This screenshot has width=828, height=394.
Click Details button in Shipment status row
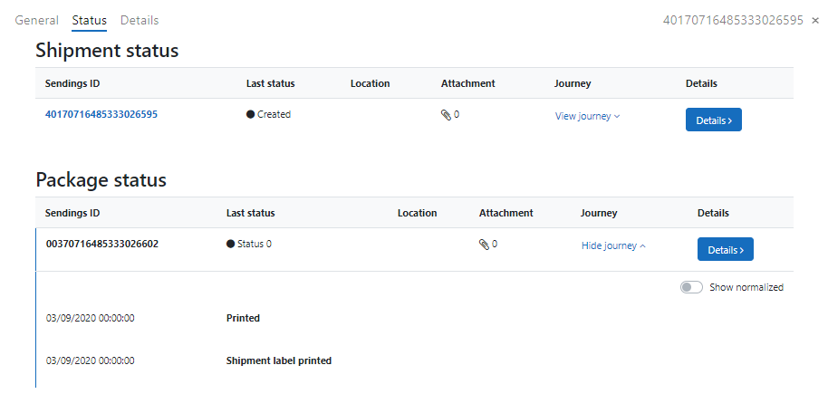tap(713, 120)
